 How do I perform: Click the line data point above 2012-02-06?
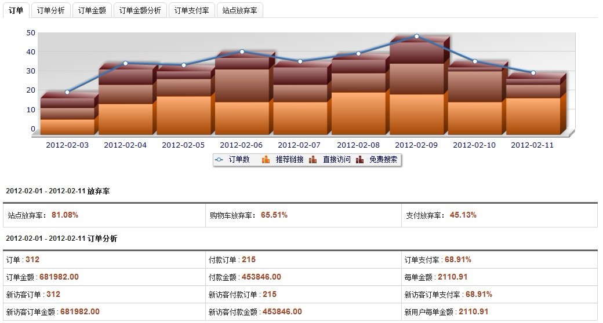242,52
